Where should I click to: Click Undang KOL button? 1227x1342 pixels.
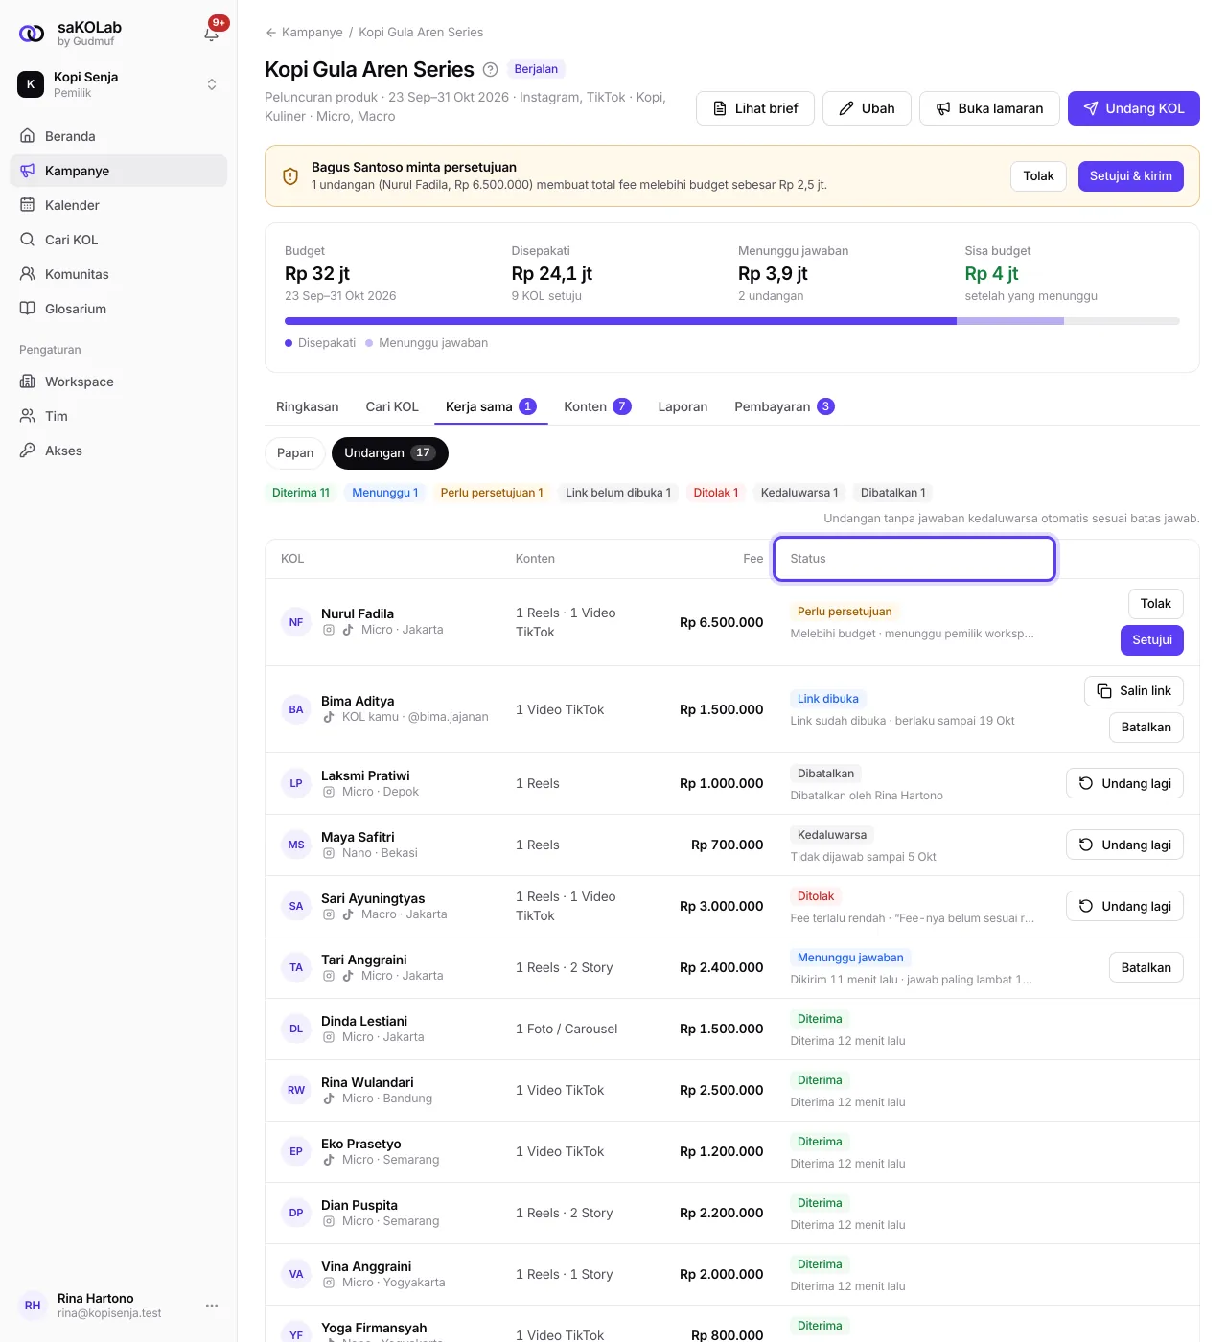(1134, 108)
